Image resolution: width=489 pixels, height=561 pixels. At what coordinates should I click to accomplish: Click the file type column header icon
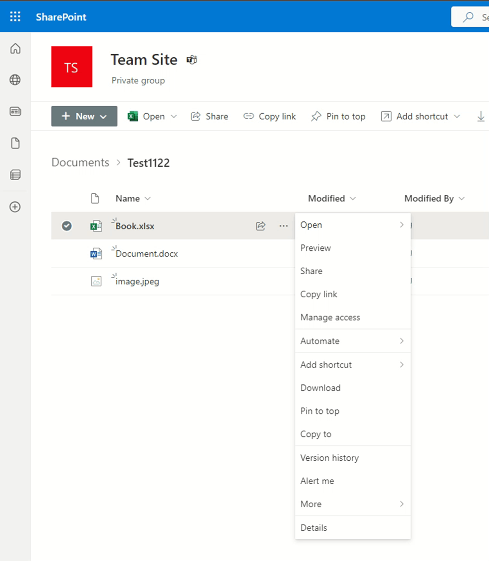[x=95, y=198]
